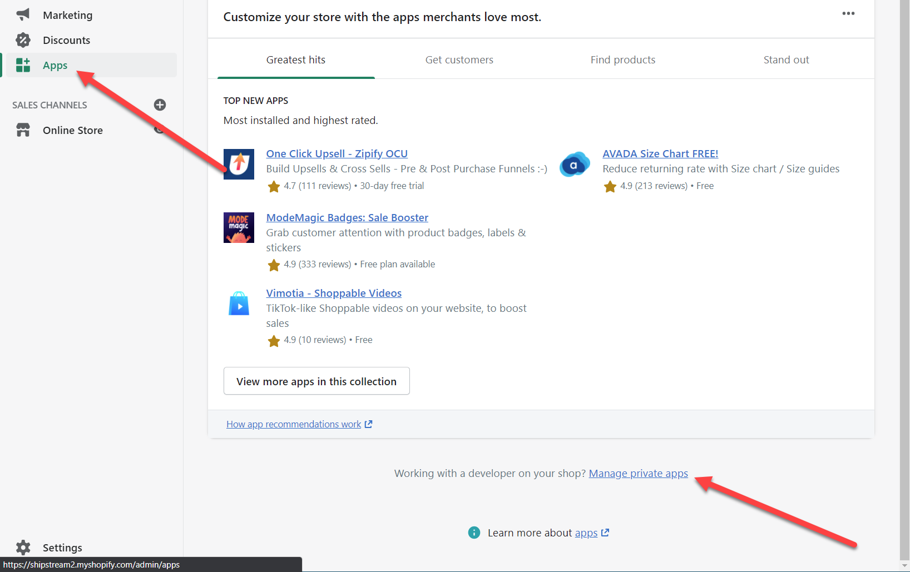Image resolution: width=910 pixels, height=572 pixels.
Task: Open ModeMagic Badges: Sale Booster link
Action: [347, 217]
